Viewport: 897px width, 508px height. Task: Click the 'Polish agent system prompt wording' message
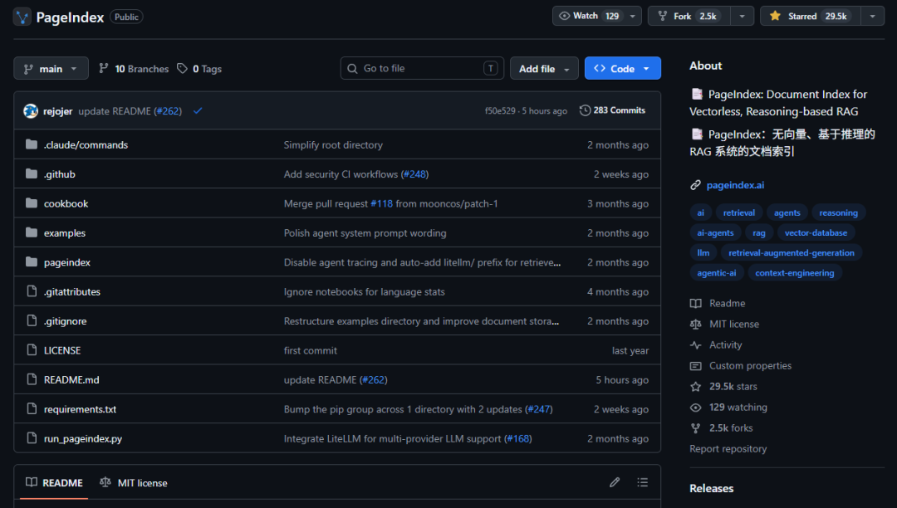(x=365, y=232)
